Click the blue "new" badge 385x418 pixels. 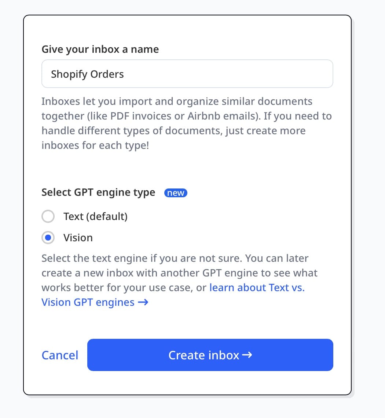click(176, 193)
